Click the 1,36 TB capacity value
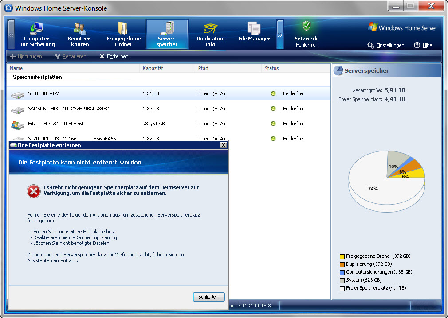The image size is (448, 318). [x=151, y=93]
